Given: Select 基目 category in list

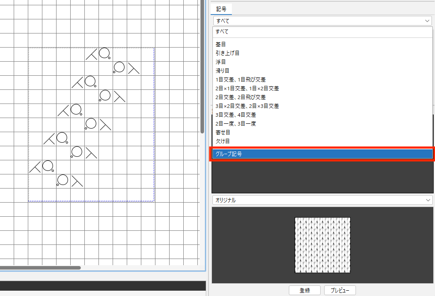Looking at the screenshot, I should (322, 44).
